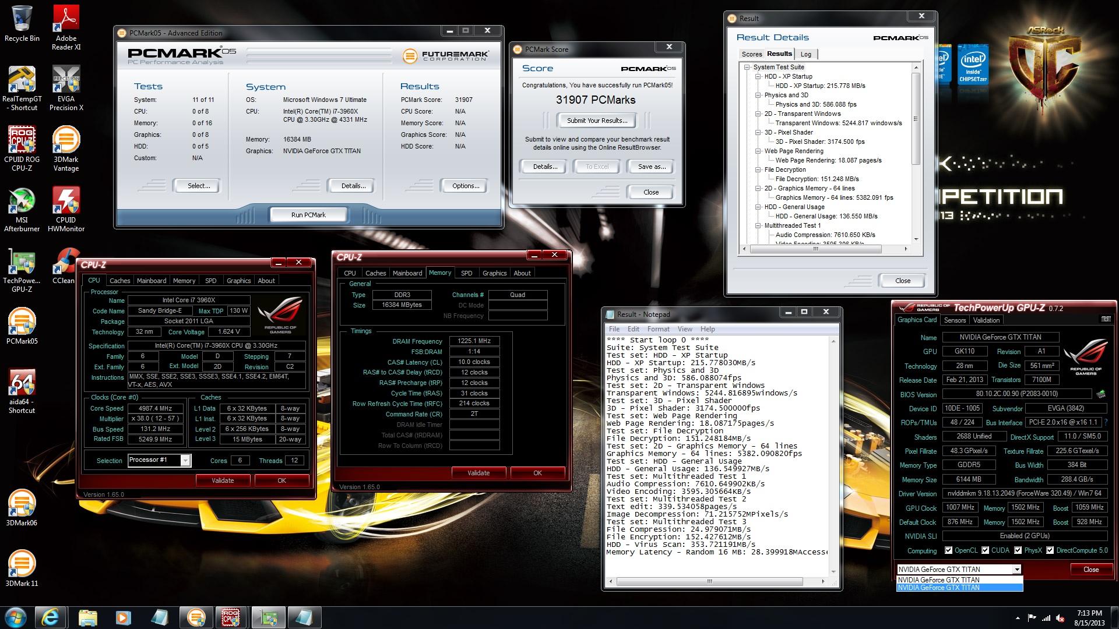The image size is (1119, 629).
Task: Collapse 3D - Pixel Shader node
Action: tap(758, 132)
